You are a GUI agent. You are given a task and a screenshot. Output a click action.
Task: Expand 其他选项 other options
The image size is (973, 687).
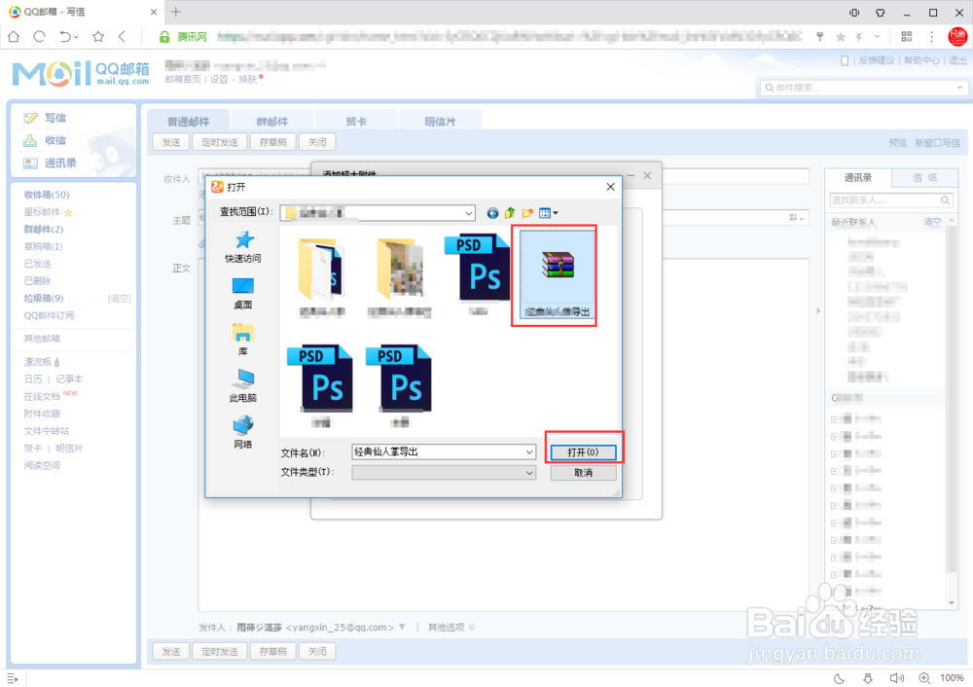[451, 628]
